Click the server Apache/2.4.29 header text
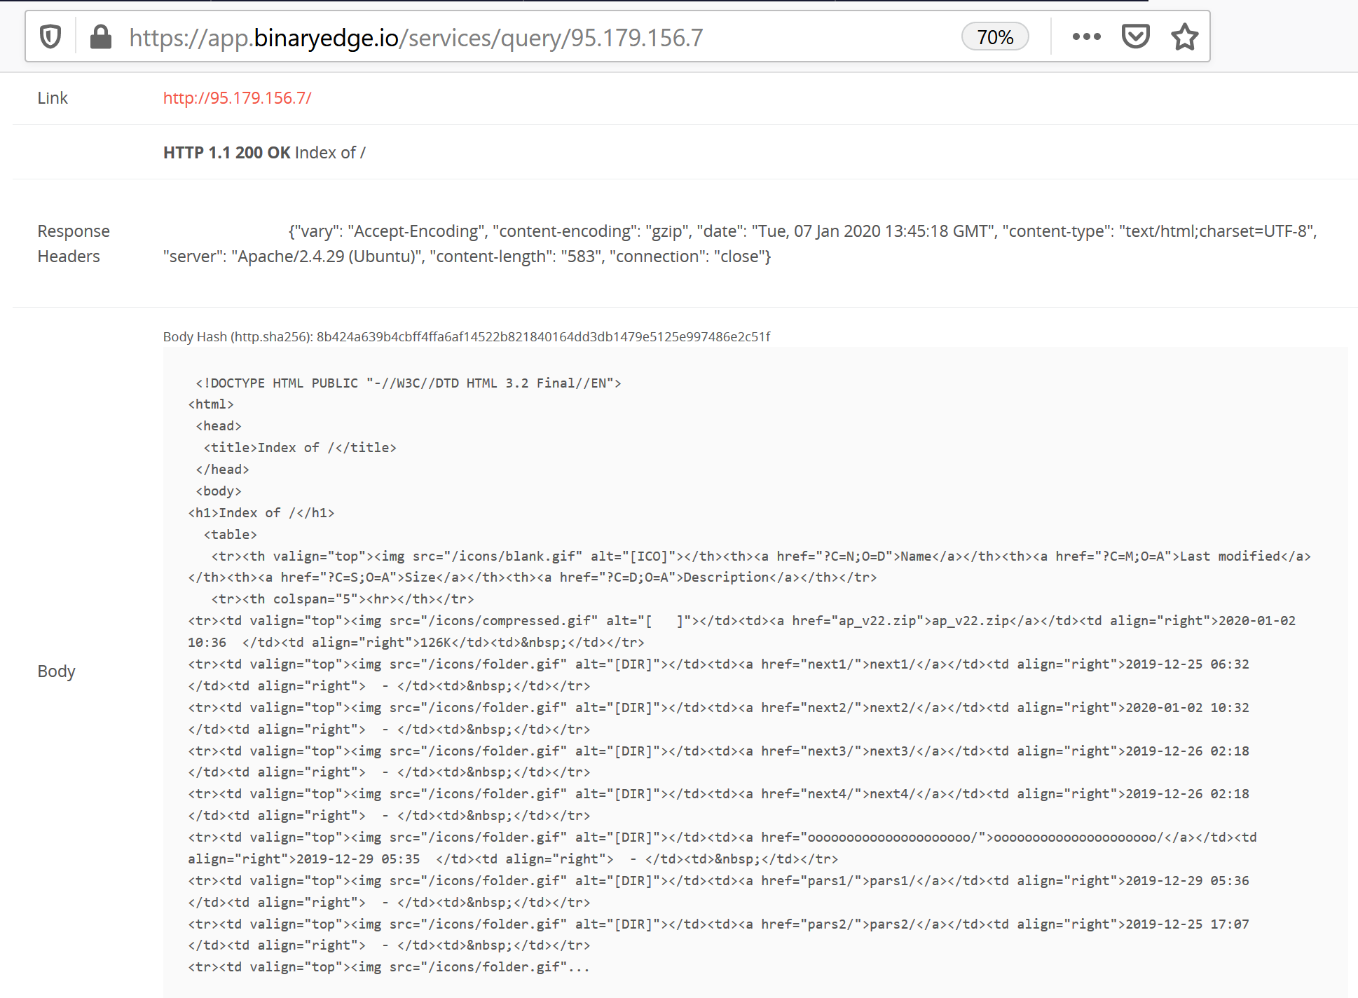 [x=294, y=257]
